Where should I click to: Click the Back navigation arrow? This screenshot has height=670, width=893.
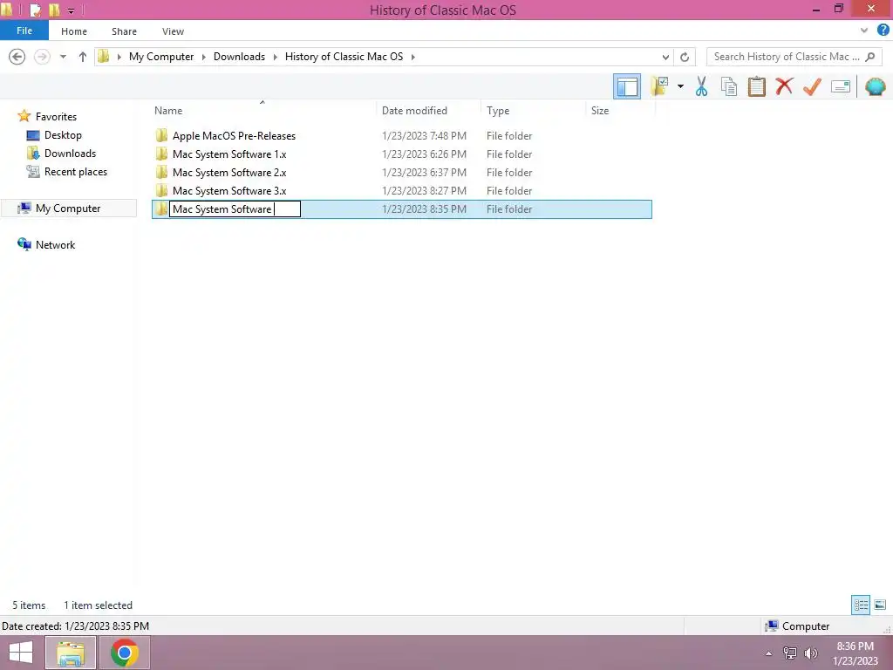click(x=17, y=57)
